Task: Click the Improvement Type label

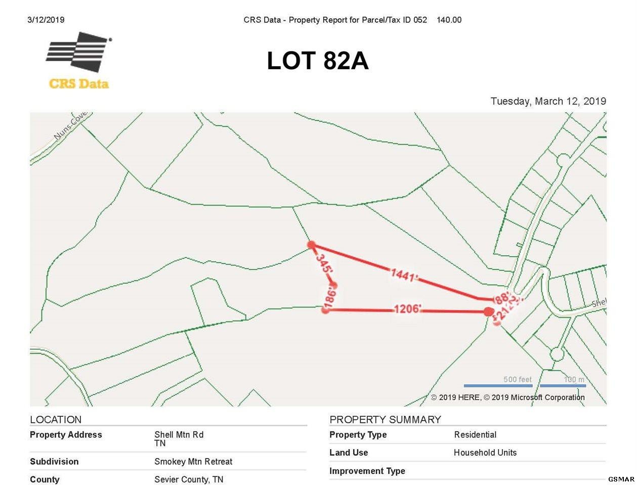Action: [367, 471]
